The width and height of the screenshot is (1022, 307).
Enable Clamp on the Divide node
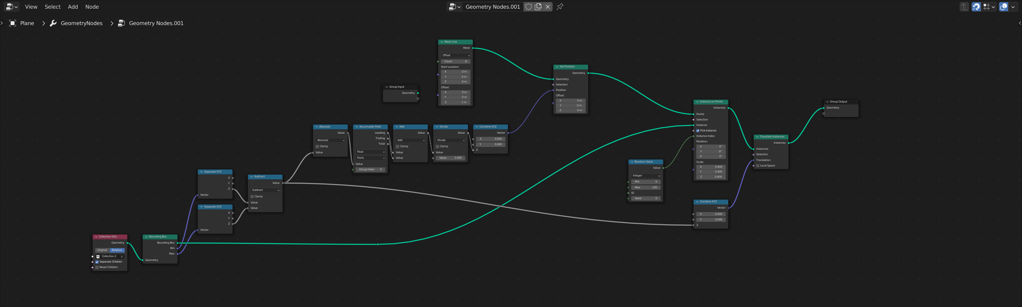(x=438, y=147)
